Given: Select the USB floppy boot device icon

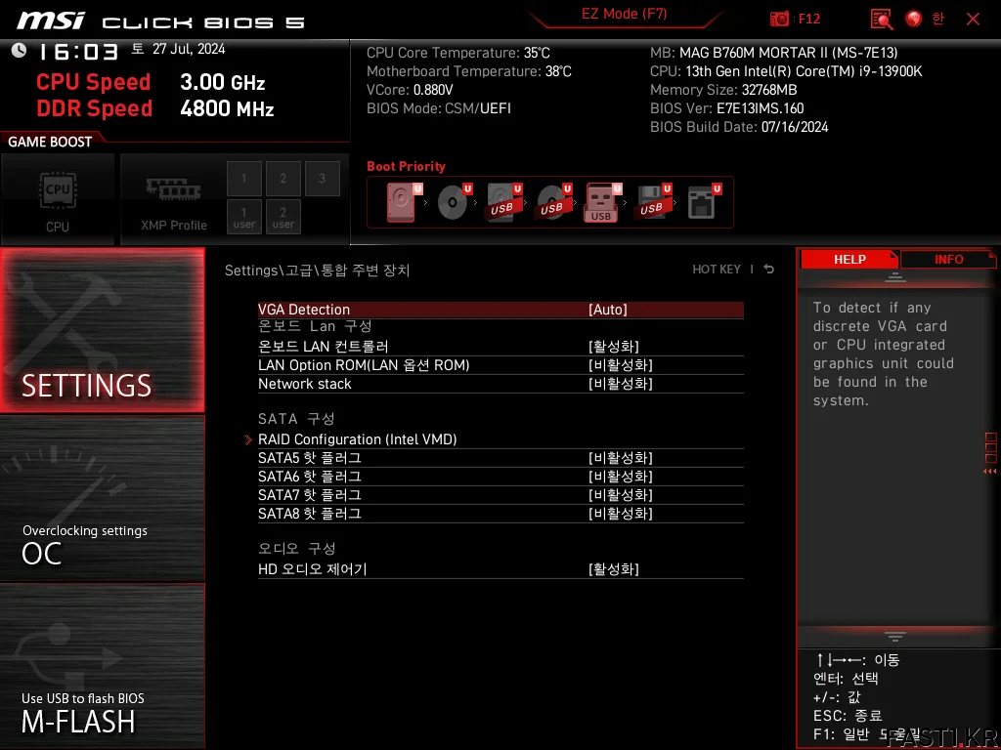Looking at the screenshot, I should [x=651, y=203].
